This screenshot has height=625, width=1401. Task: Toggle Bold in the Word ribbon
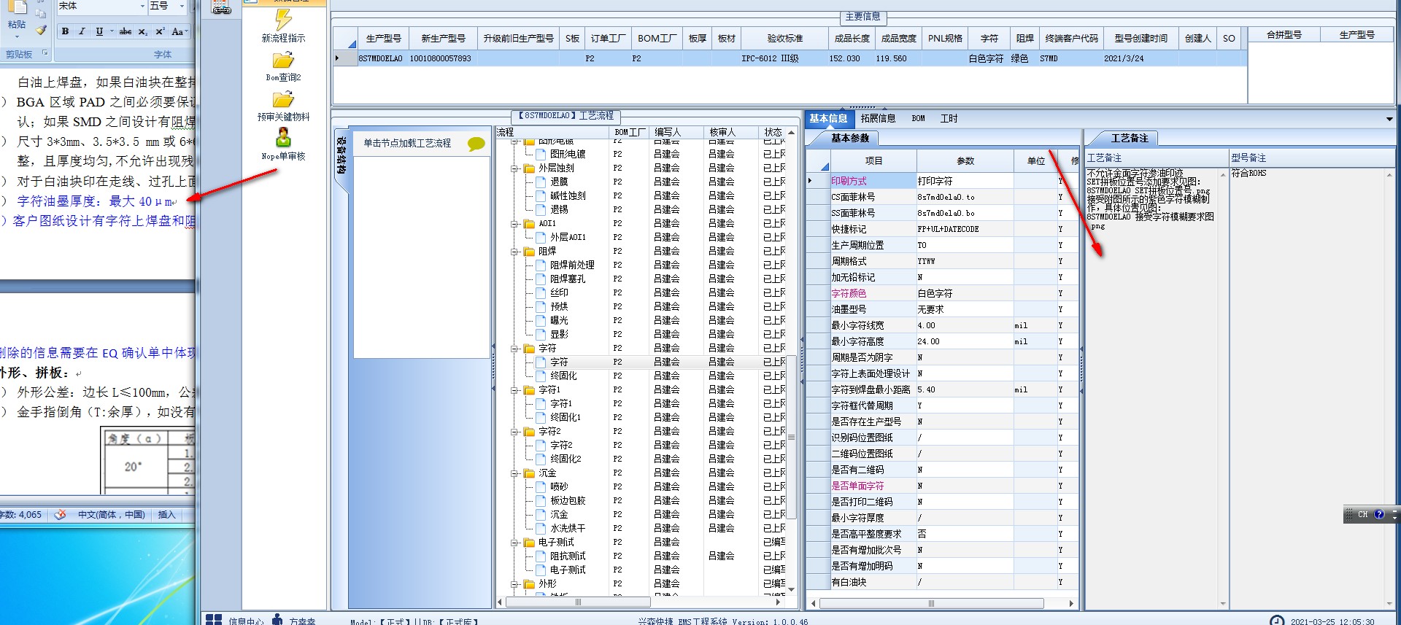pyautogui.click(x=66, y=31)
